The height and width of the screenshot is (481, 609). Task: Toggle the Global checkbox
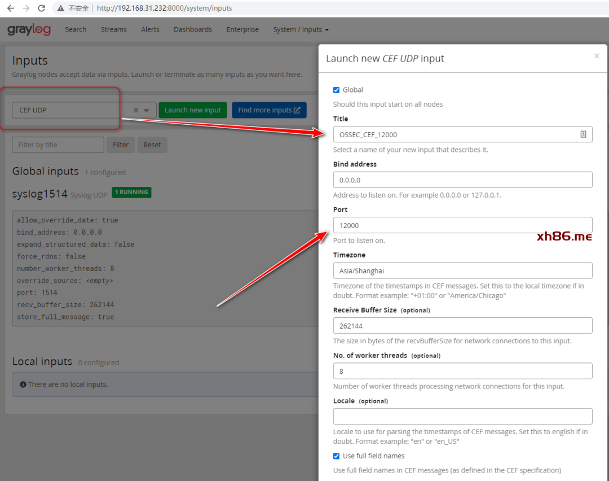[337, 90]
